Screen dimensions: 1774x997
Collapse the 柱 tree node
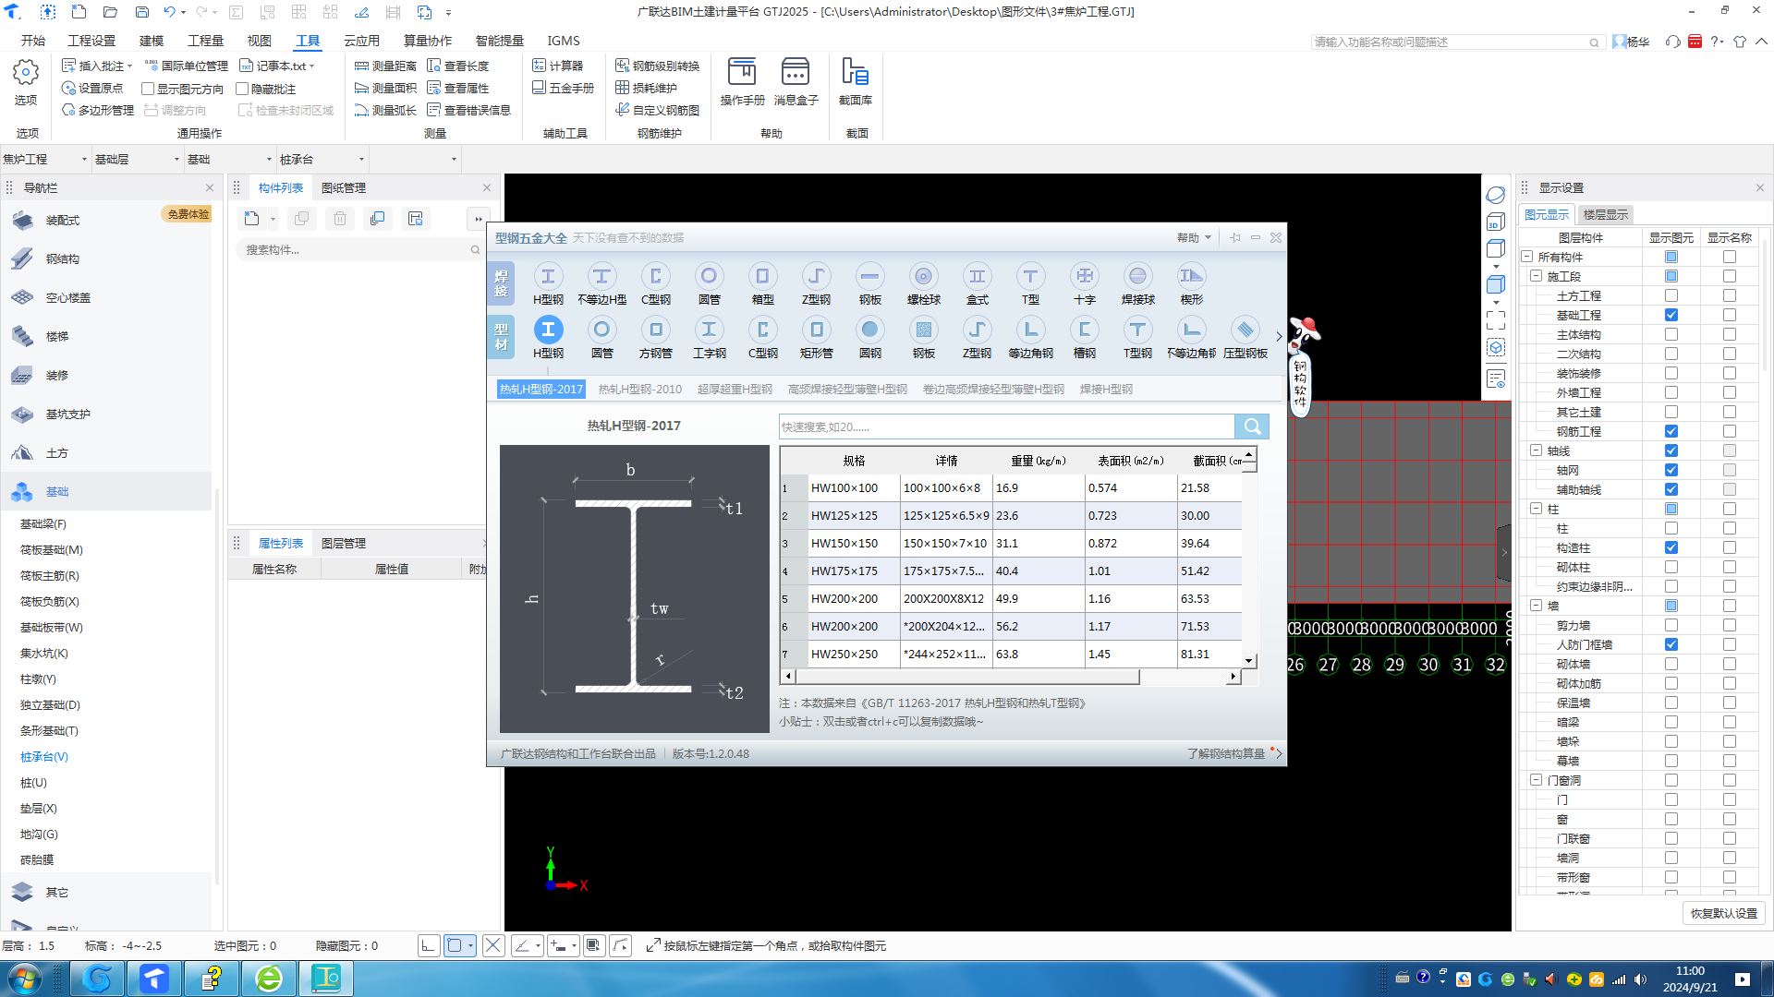(1536, 509)
